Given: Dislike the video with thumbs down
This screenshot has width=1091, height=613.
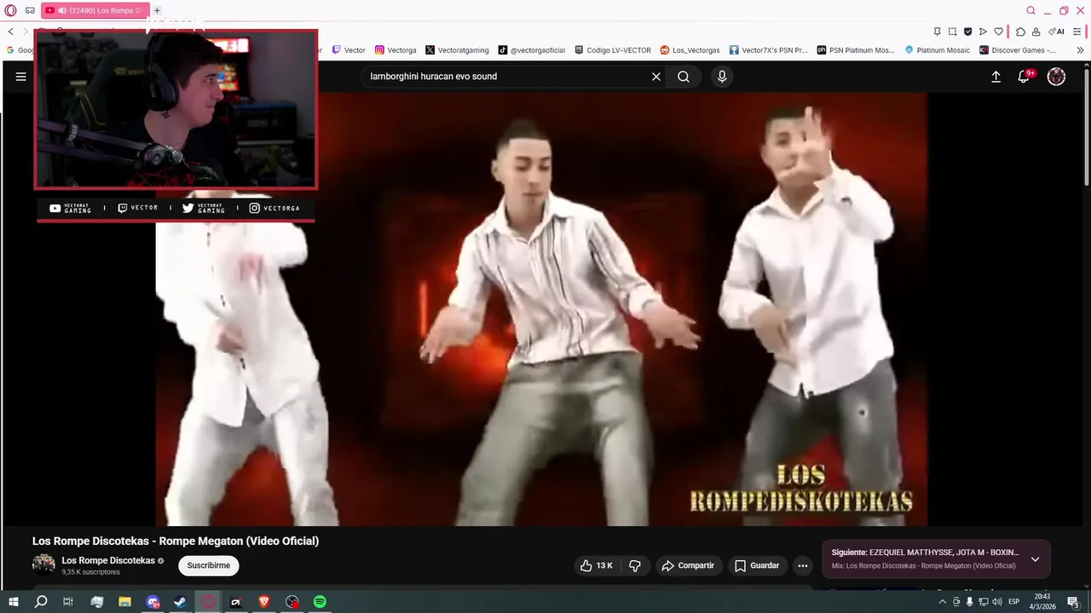Looking at the screenshot, I should [635, 565].
